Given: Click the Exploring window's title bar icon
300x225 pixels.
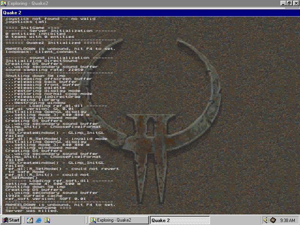Looking at the screenshot, I should point(3,3).
